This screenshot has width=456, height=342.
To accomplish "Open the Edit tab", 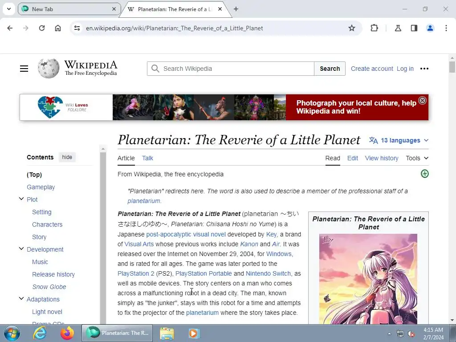I will coord(353,158).
